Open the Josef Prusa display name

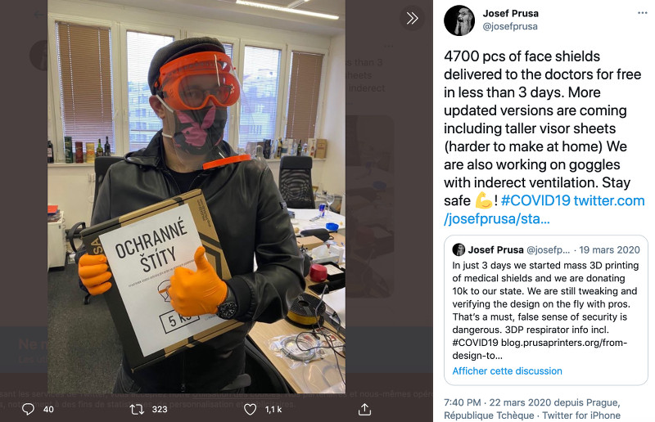click(510, 13)
